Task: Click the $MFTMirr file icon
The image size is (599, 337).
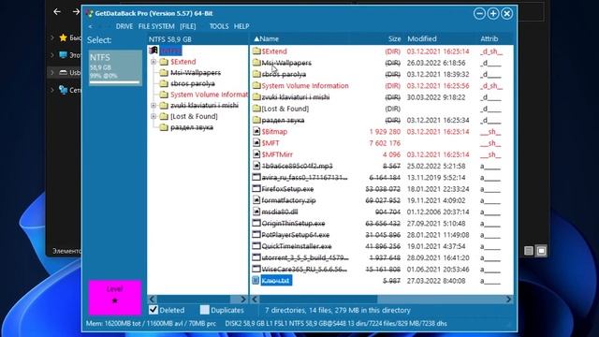Action: 256,154
